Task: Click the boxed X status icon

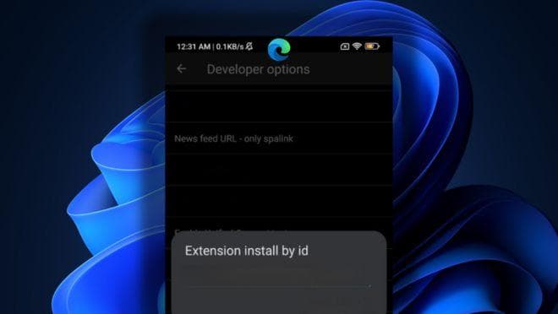Action: [x=344, y=46]
